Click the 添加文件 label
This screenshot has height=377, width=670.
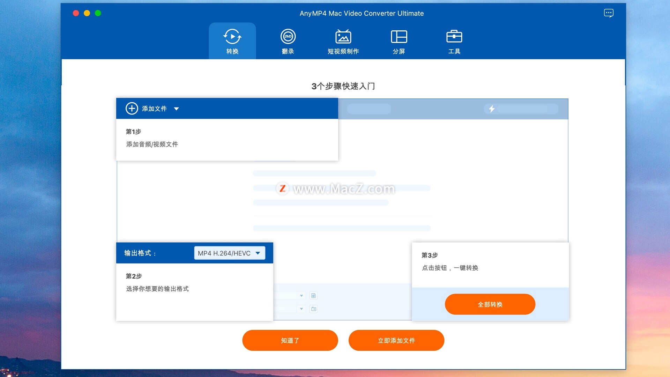click(x=154, y=109)
